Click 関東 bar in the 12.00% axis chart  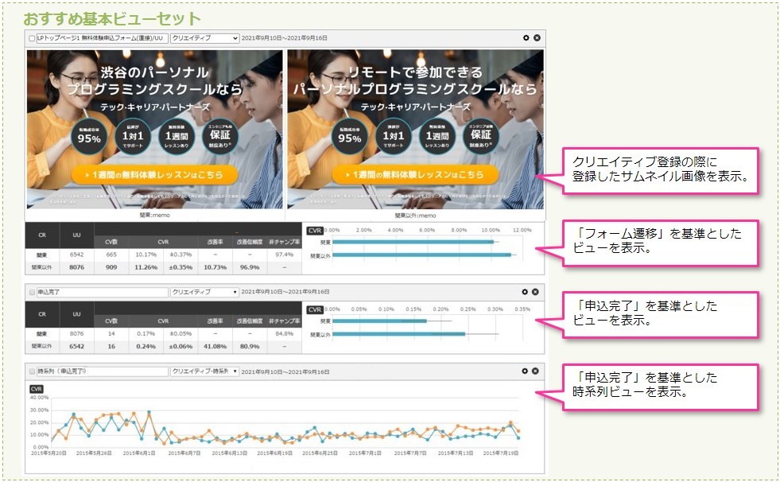click(x=413, y=243)
